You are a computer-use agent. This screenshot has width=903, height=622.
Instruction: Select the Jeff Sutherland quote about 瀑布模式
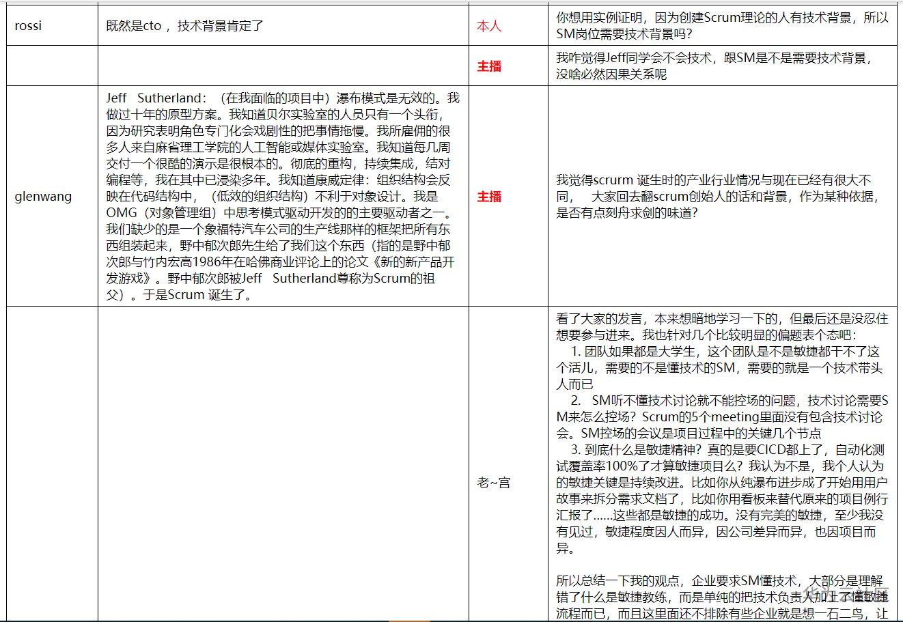[283, 197]
